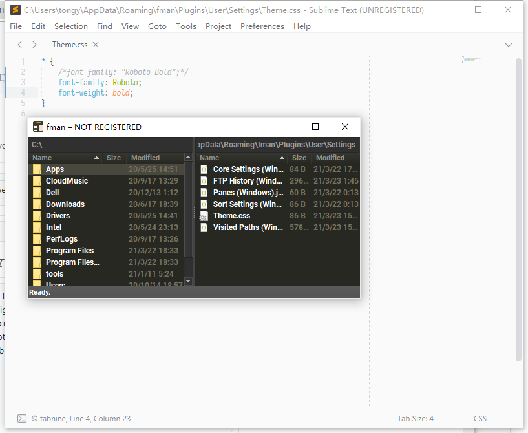Image resolution: width=528 pixels, height=433 pixels.
Task: Open the File menu in Sublime Text
Action: click(x=16, y=26)
